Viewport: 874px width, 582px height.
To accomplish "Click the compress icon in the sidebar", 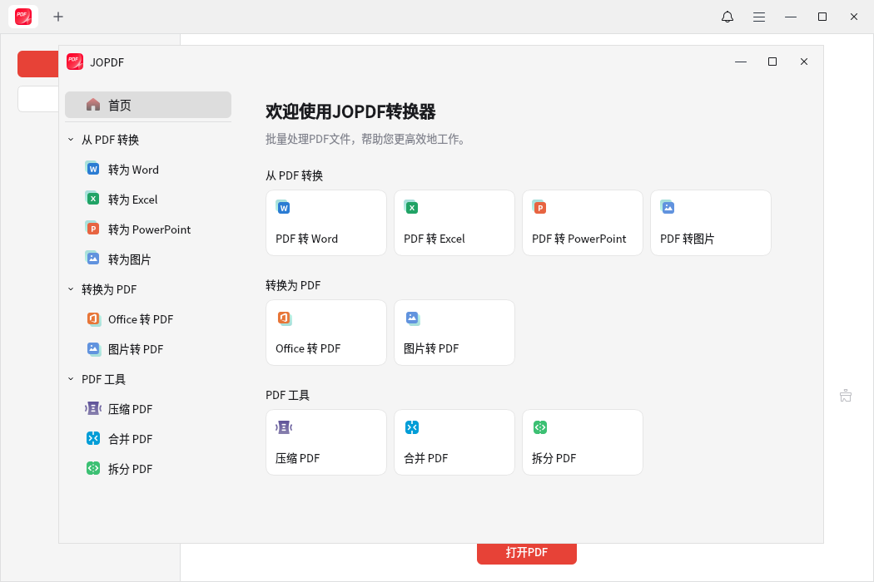I will click(x=93, y=408).
